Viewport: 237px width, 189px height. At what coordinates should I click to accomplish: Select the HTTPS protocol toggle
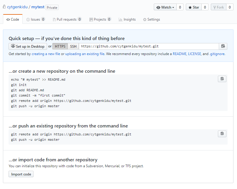(x=60, y=46)
